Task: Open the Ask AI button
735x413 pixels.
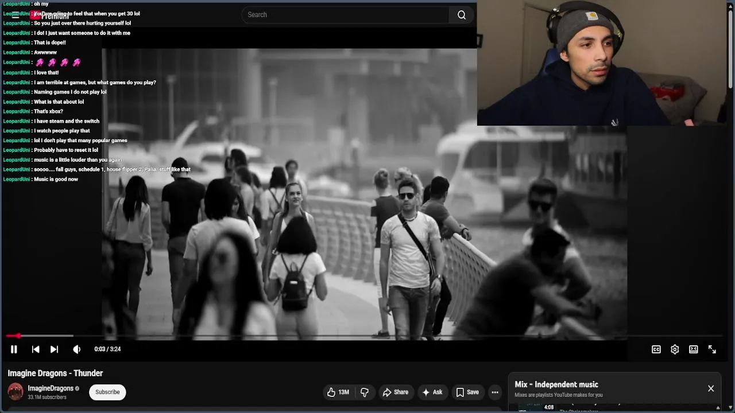Action: pos(432,392)
